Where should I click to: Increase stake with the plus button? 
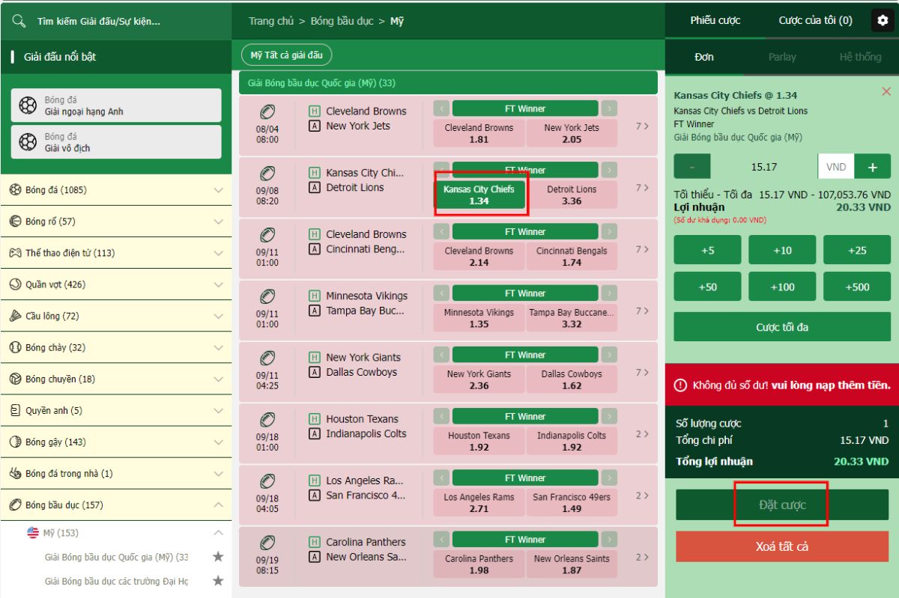873,167
